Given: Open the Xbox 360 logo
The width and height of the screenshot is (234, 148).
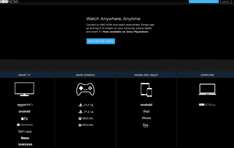Looking at the screenshot, I should pyautogui.click(x=86, y=118).
